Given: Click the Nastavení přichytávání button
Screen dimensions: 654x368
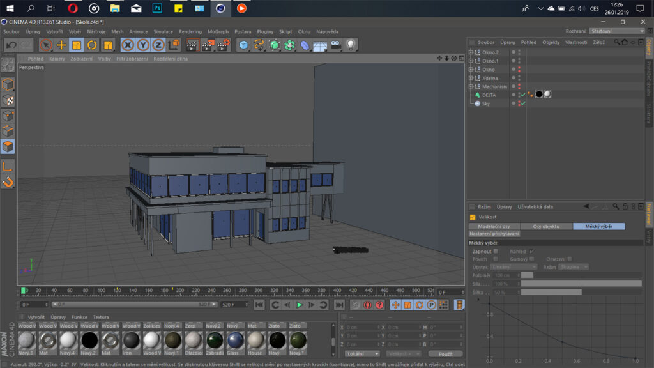Looking at the screenshot, I should point(494,234).
